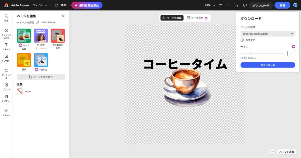
Task: Open the comments icon in top bar
Action: click(x=245, y=5)
